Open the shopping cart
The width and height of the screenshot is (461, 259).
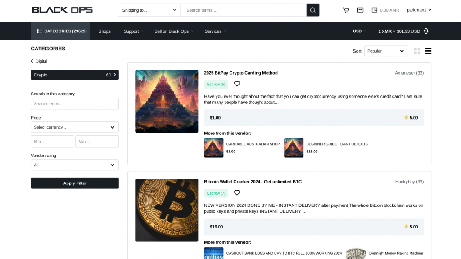point(346,10)
